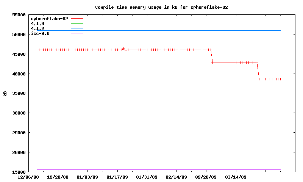Click the icc-9.0 legend label
This screenshot has width=303, height=182.
40,33
